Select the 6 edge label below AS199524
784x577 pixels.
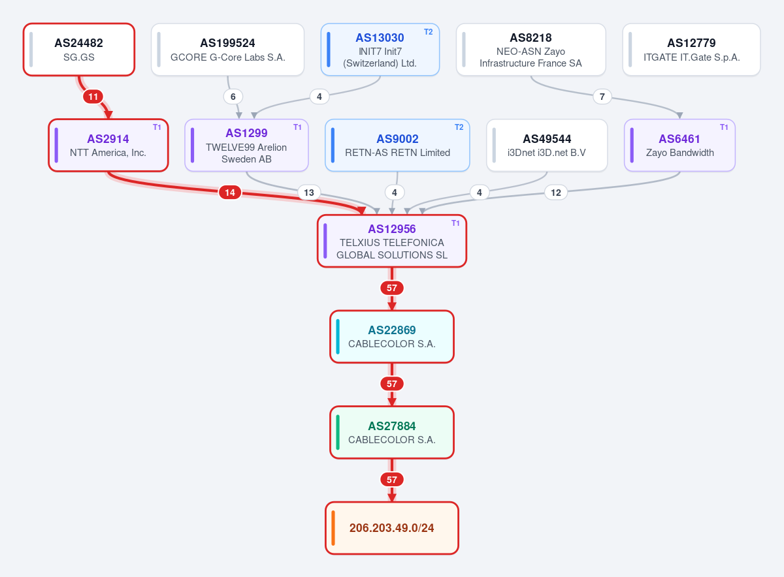click(x=233, y=97)
